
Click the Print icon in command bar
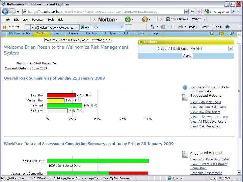pyautogui.click(x=180, y=27)
